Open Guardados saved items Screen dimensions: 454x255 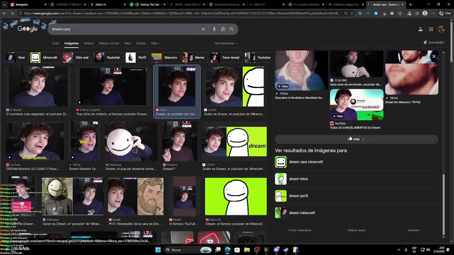pyautogui.click(x=434, y=42)
